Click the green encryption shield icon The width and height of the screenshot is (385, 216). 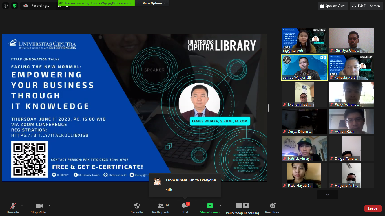coord(15,6)
